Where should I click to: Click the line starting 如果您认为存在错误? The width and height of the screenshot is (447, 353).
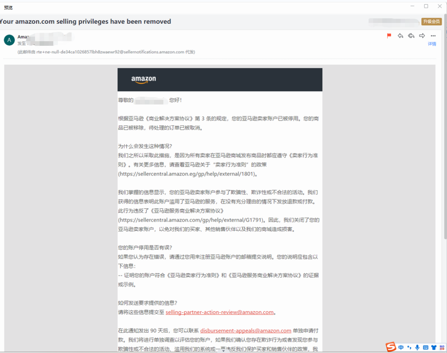point(218,257)
